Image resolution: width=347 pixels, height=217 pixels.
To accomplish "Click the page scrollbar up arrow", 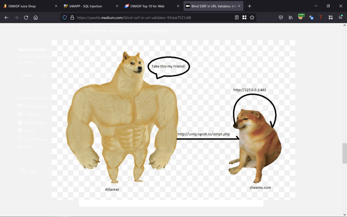I will (x=344, y=25).
